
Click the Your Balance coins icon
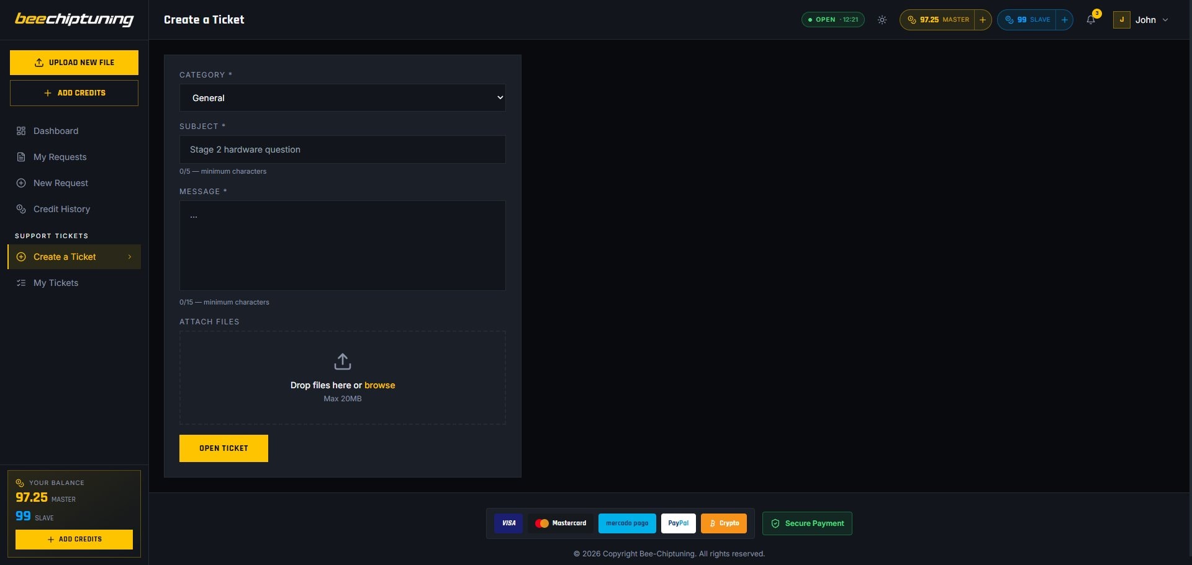20,483
